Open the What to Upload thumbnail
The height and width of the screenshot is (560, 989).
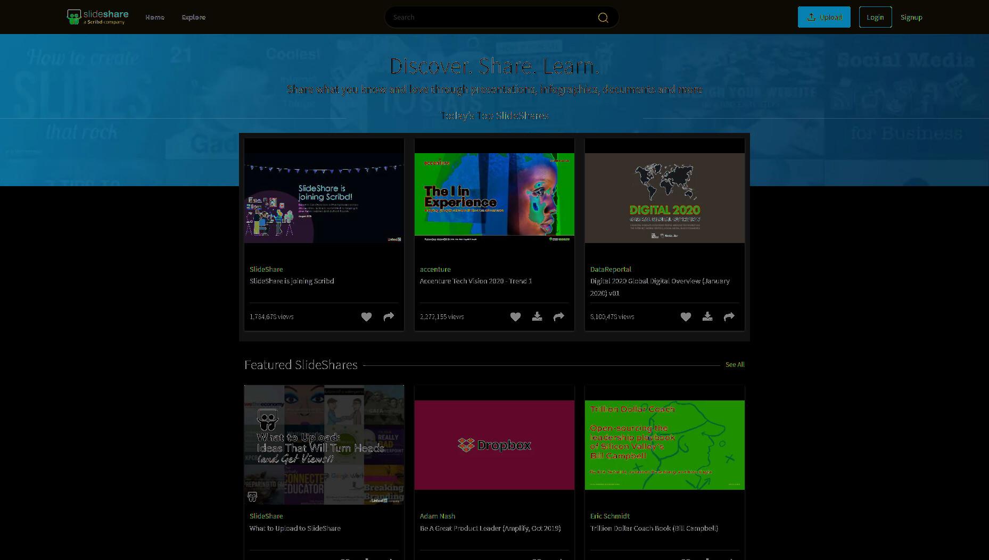tap(324, 445)
